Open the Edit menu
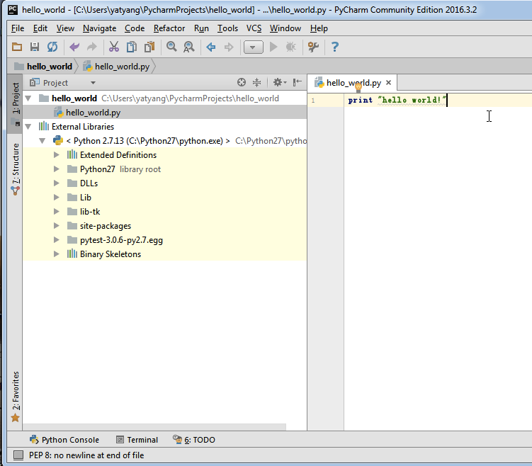Screen dimensions: 532x466 (x=40, y=28)
